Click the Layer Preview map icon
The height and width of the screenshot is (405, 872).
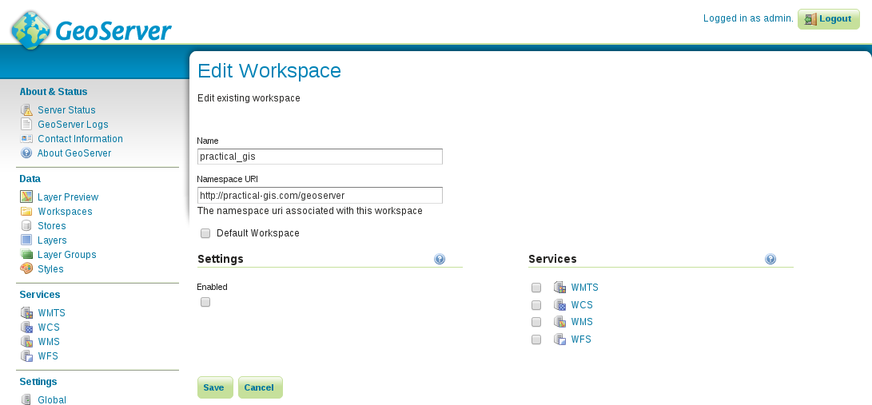pyautogui.click(x=26, y=197)
